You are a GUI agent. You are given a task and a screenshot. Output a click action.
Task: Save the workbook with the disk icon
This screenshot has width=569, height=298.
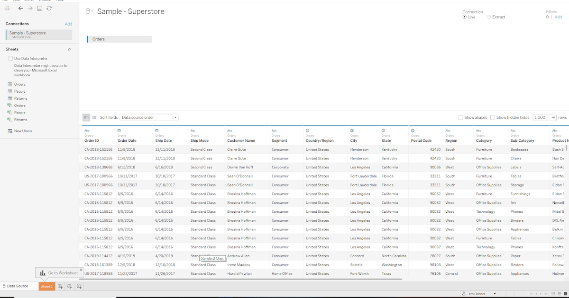coord(40,9)
